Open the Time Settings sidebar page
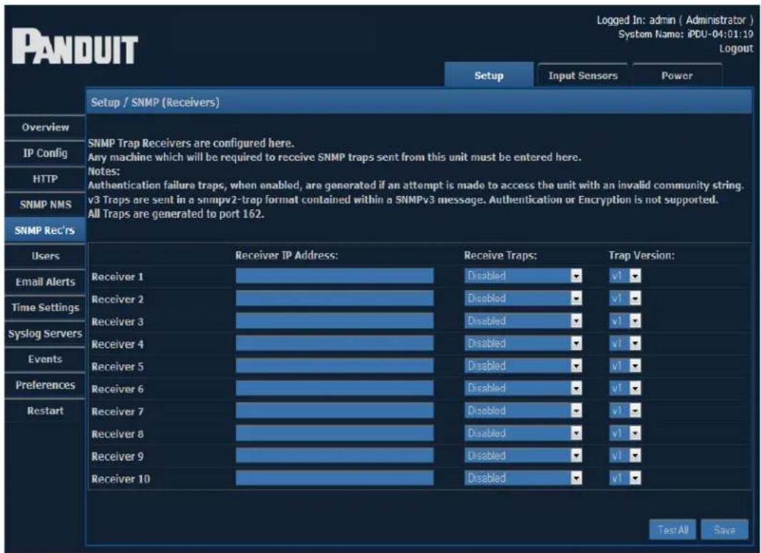Screen dimensions: 761x553 [45, 308]
